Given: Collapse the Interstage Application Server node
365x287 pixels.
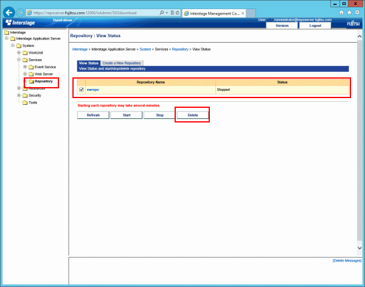Looking at the screenshot, I should 7,38.
